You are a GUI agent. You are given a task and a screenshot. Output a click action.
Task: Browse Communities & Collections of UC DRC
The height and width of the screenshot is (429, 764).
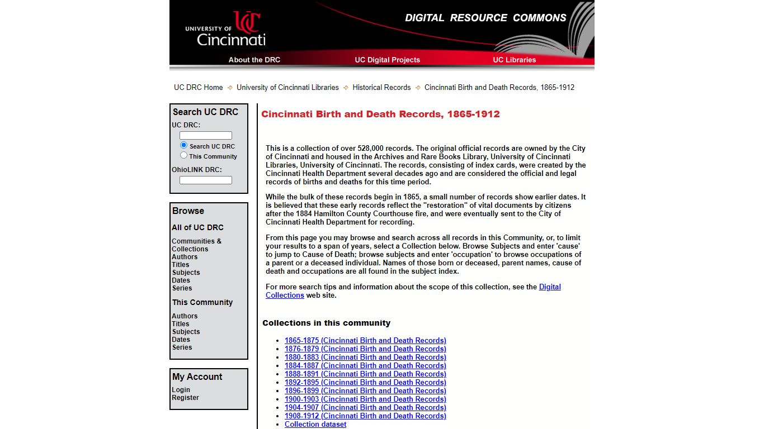pyautogui.click(x=196, y=245)
